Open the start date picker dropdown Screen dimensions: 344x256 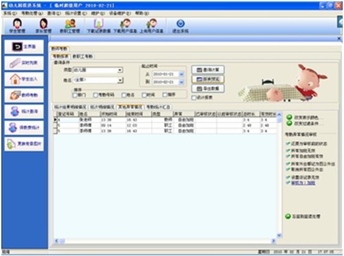point(181,74)
